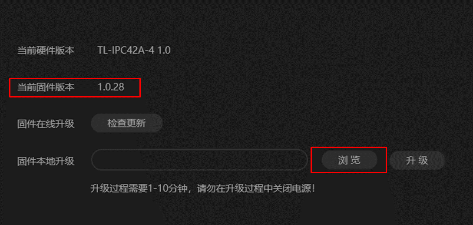Viewport: 473px width, 225px height.
Task: Click the 当前固件版本 label
Action: 46,87
